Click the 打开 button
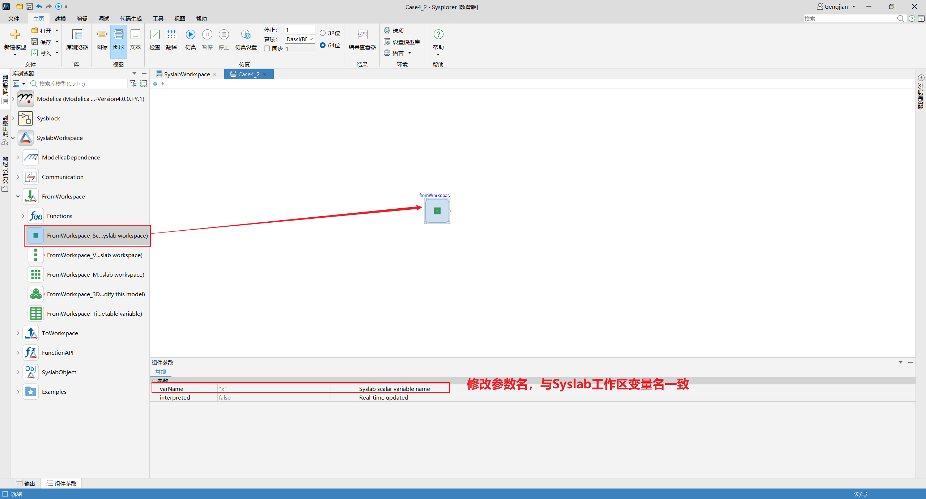Screen dimensions: 926x499 tap(41, 31)
